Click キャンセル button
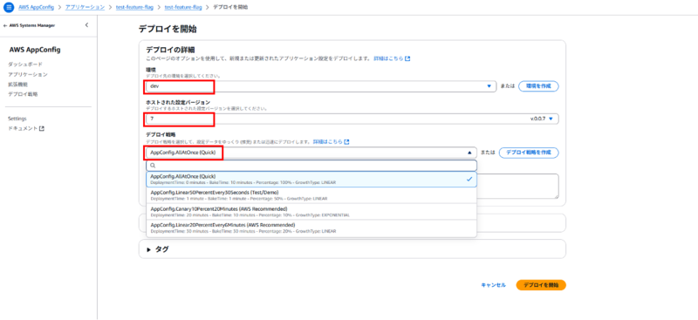698x320 pixels. tap(493, 285)
